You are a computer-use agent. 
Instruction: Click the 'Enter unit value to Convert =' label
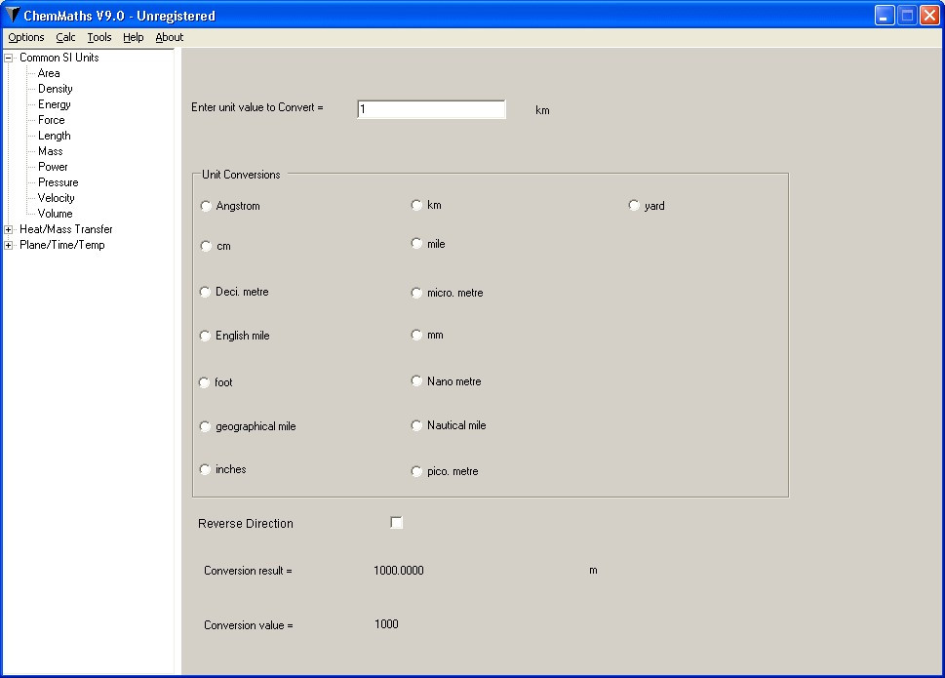click(x=257, y=107)
